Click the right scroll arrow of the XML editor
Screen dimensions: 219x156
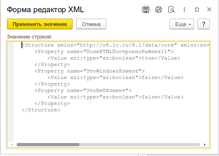click(x=205, y=145)
